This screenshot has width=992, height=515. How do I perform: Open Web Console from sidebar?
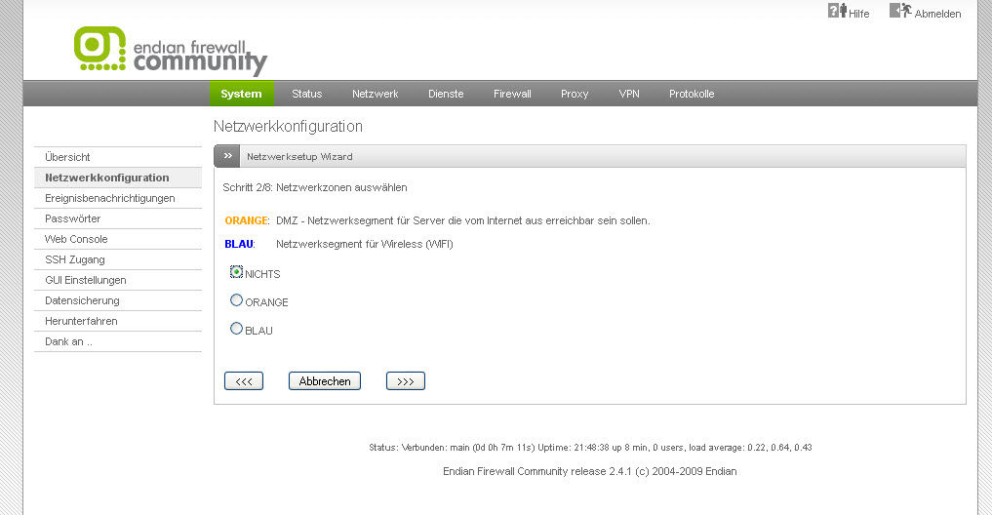(x=76, y=239)
